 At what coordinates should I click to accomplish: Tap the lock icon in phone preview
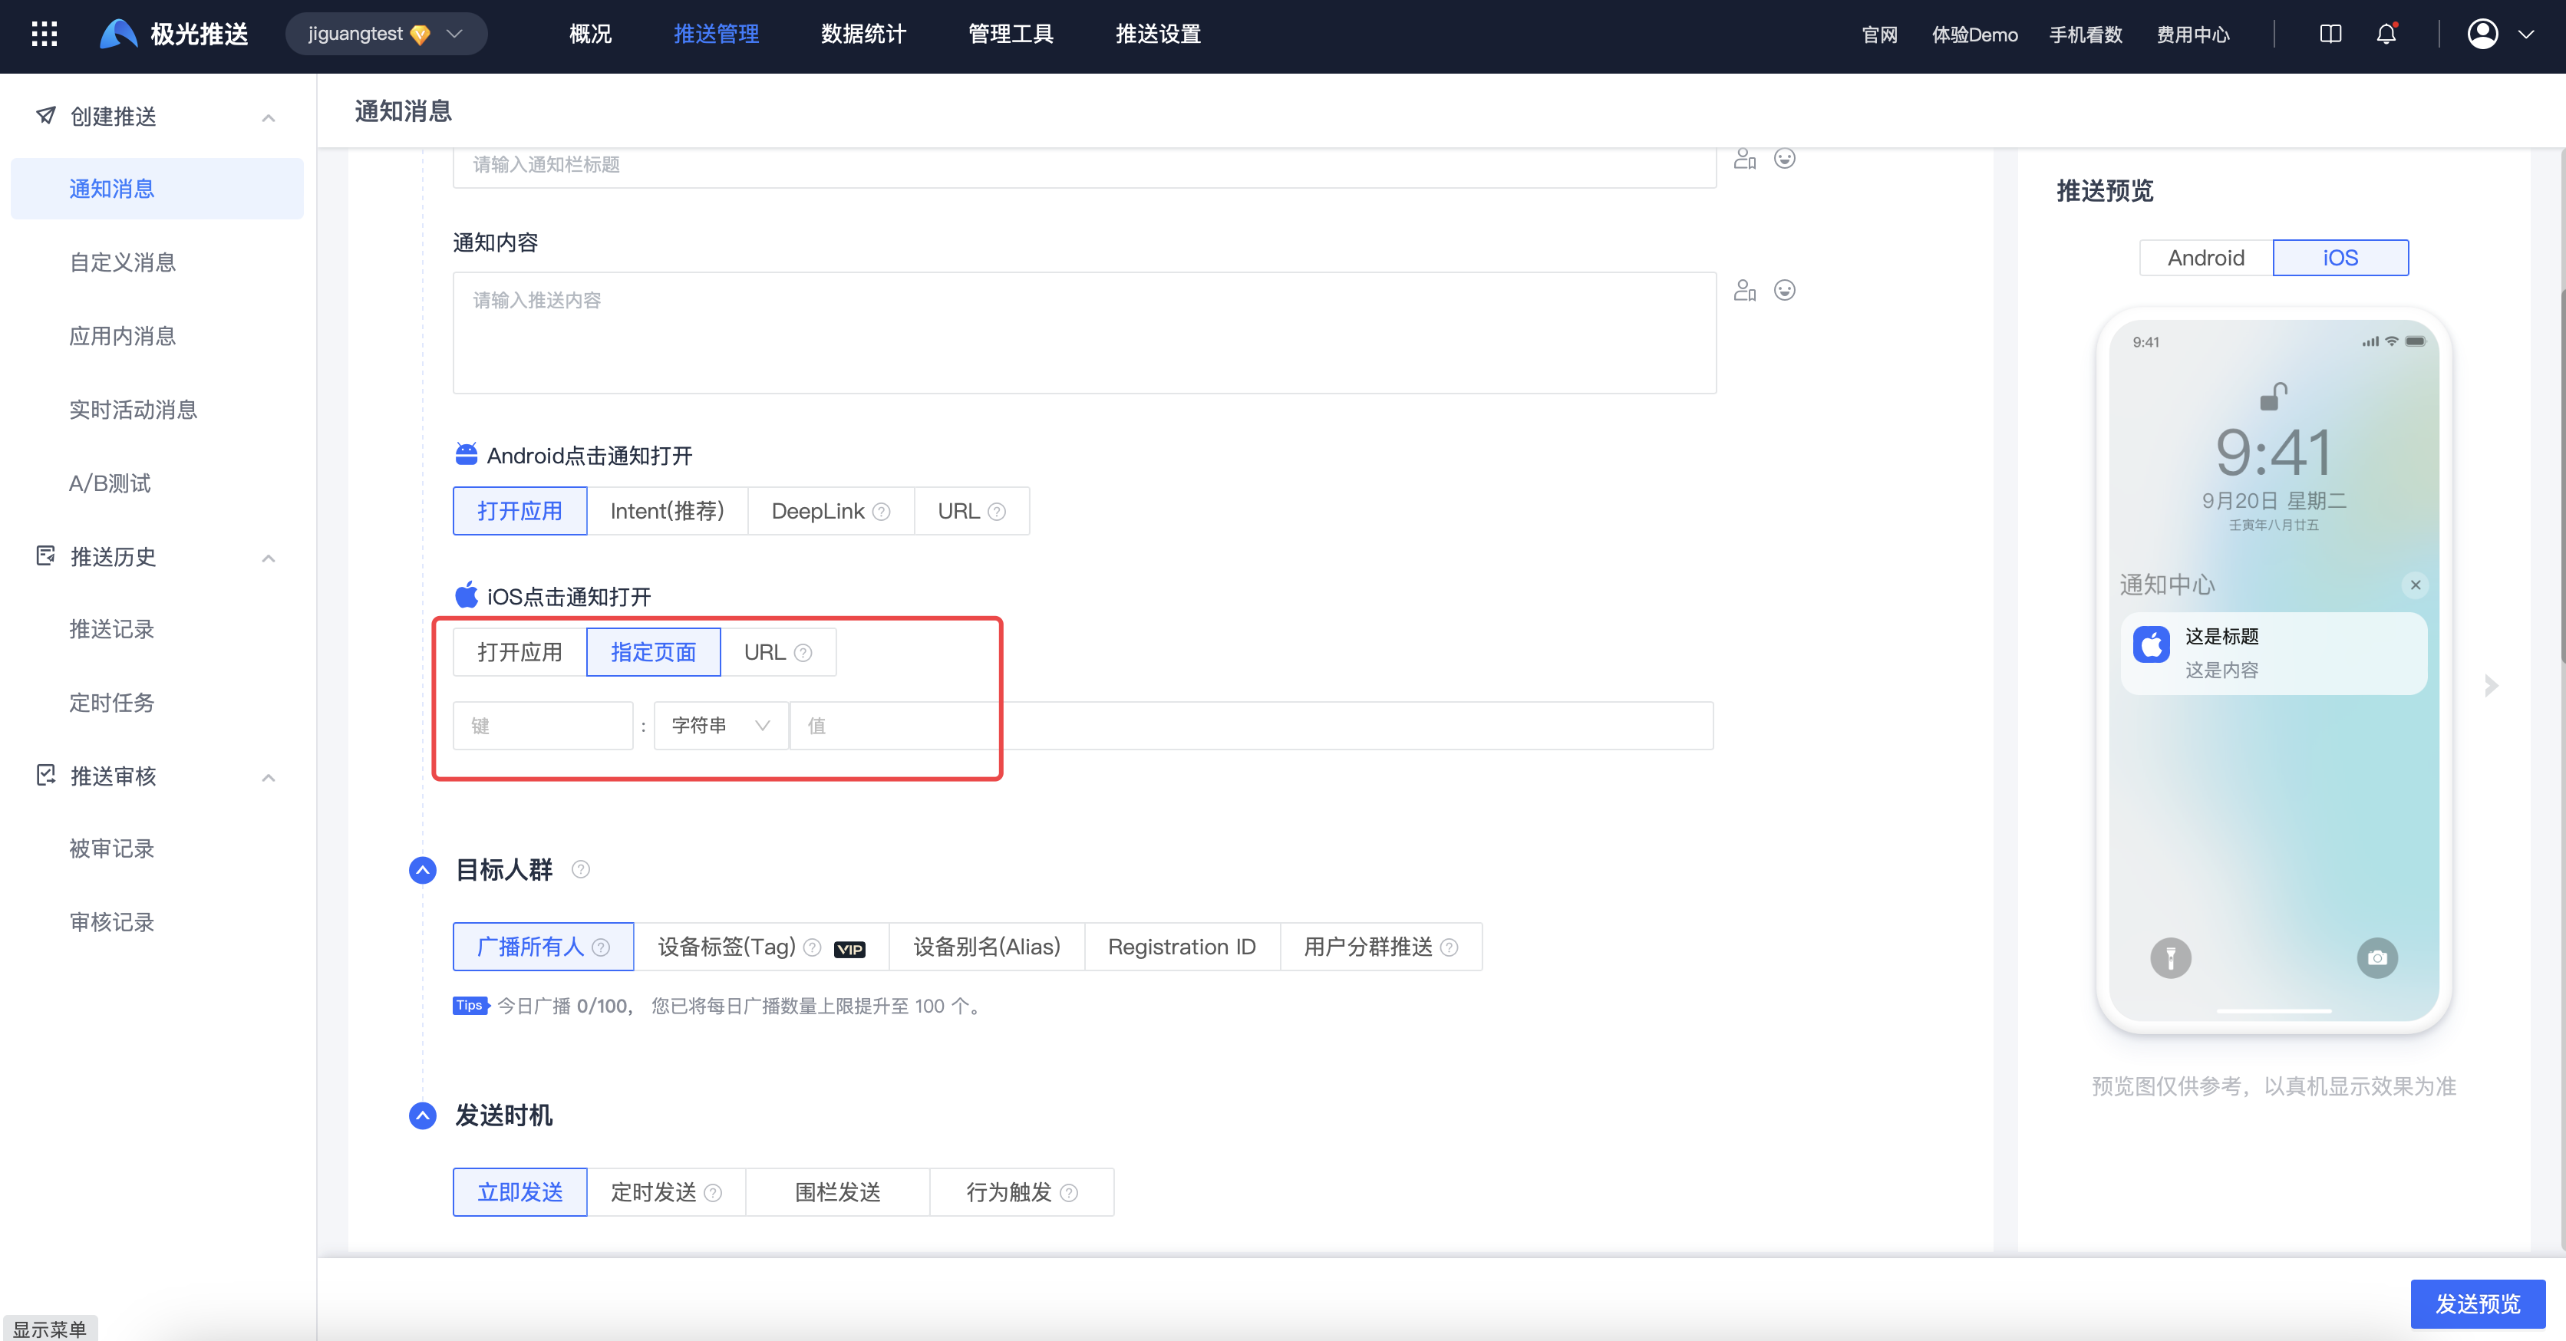click(x=2273, y=396)
